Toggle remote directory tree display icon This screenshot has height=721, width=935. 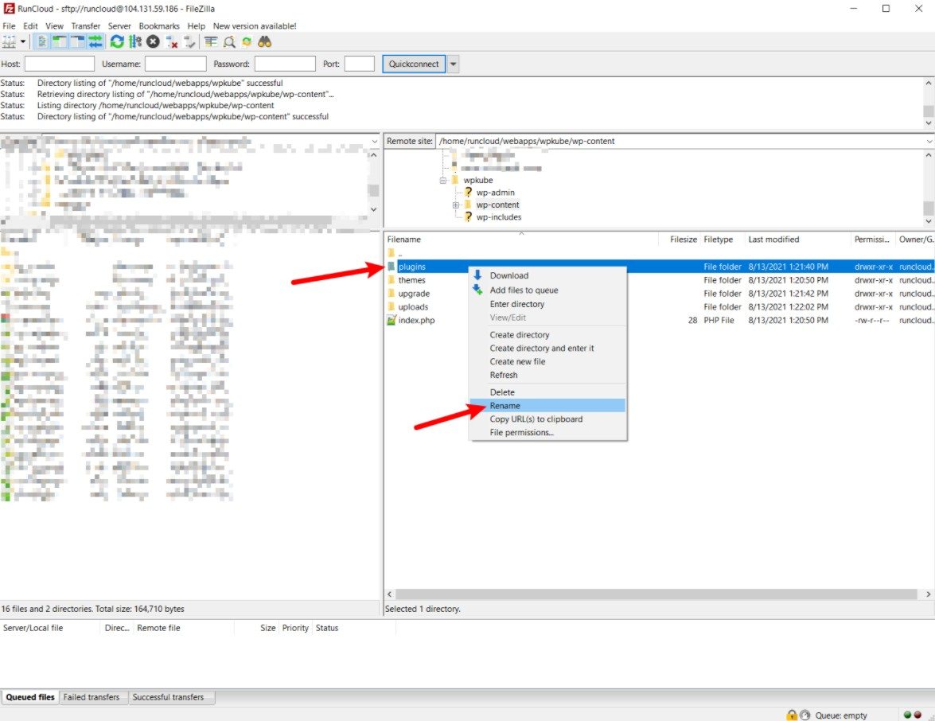77,41
